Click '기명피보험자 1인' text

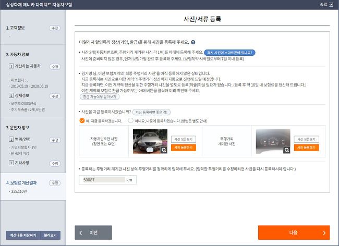(x=23, y=147)
